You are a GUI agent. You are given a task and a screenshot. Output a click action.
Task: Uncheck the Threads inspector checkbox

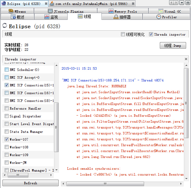pos(151,34)
